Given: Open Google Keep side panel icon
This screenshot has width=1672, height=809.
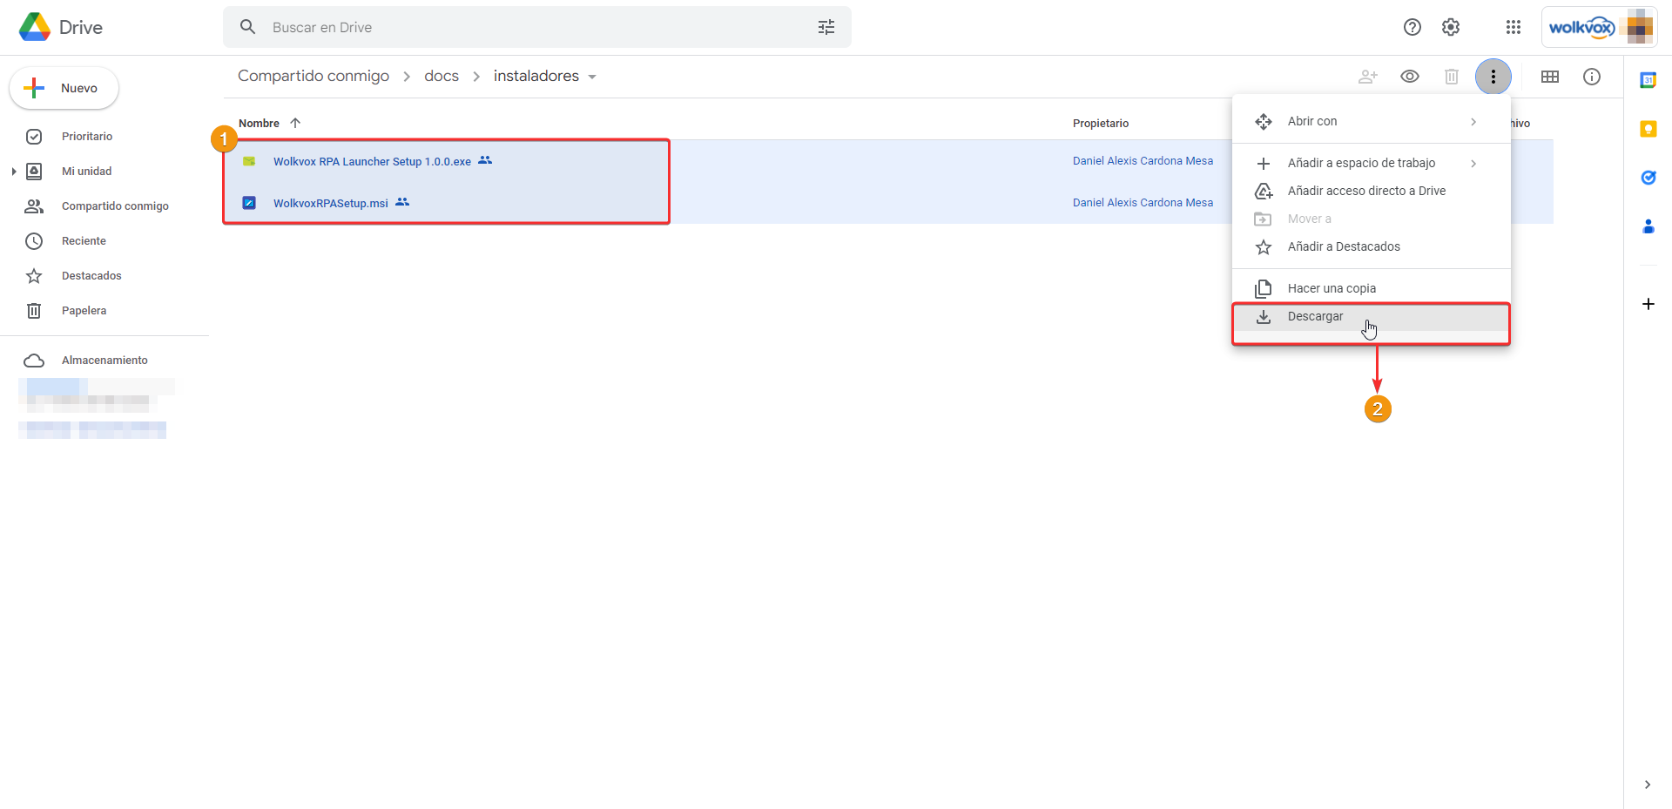Looking at the screenshot, I should (1648, 129).
